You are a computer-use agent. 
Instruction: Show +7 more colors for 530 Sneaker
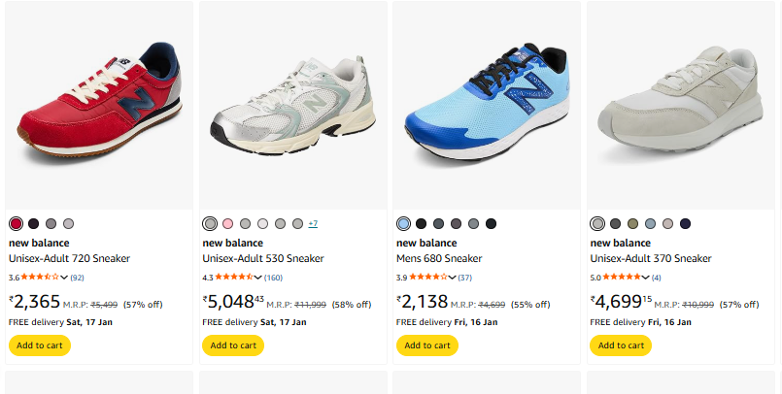tap(313, 224)
